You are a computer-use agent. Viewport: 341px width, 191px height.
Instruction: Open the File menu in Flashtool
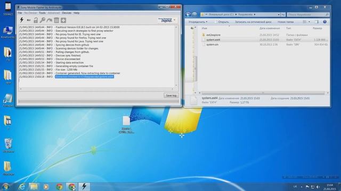click(20, 13)
